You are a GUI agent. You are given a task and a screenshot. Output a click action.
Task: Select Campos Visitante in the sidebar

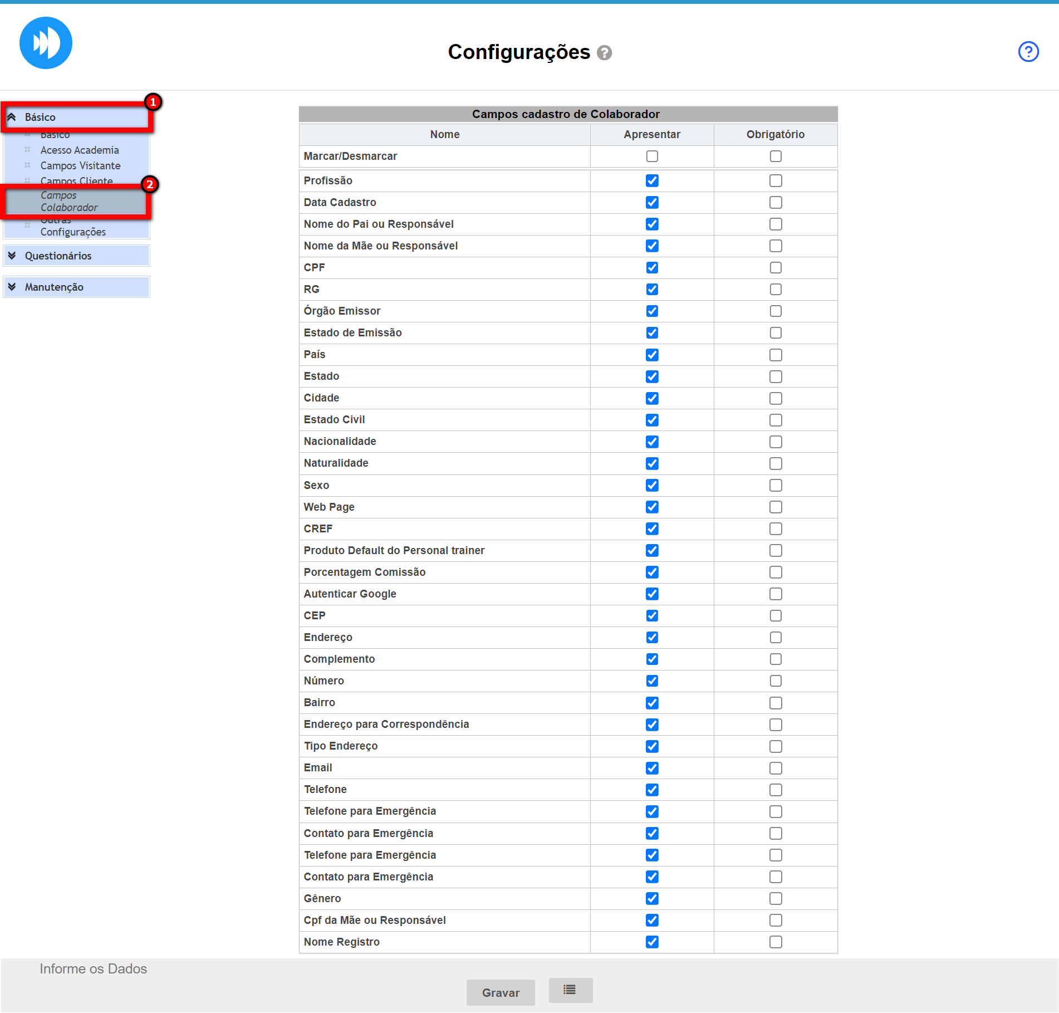(x=80, y=165)
